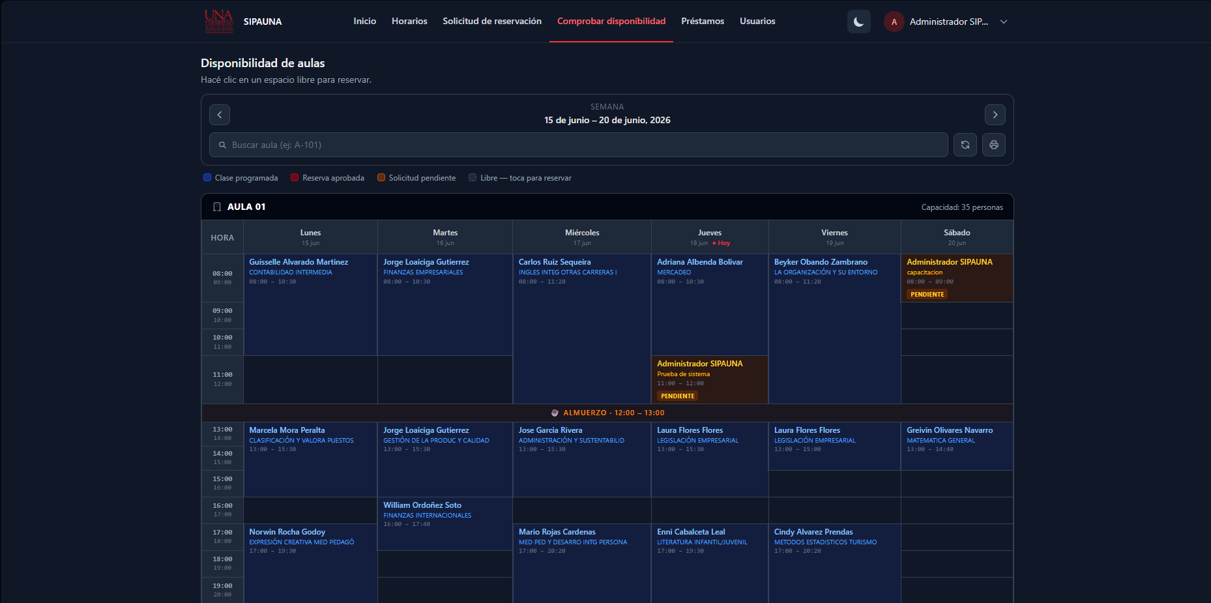1211x603 pixels.
Task: Select the Comprobar disponibilidad tab
Action: click(x=611, y=21)
